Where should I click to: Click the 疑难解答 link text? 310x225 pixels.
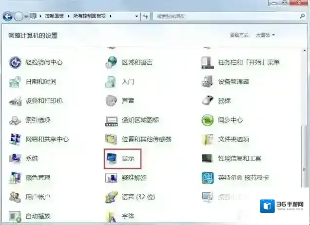134,178
